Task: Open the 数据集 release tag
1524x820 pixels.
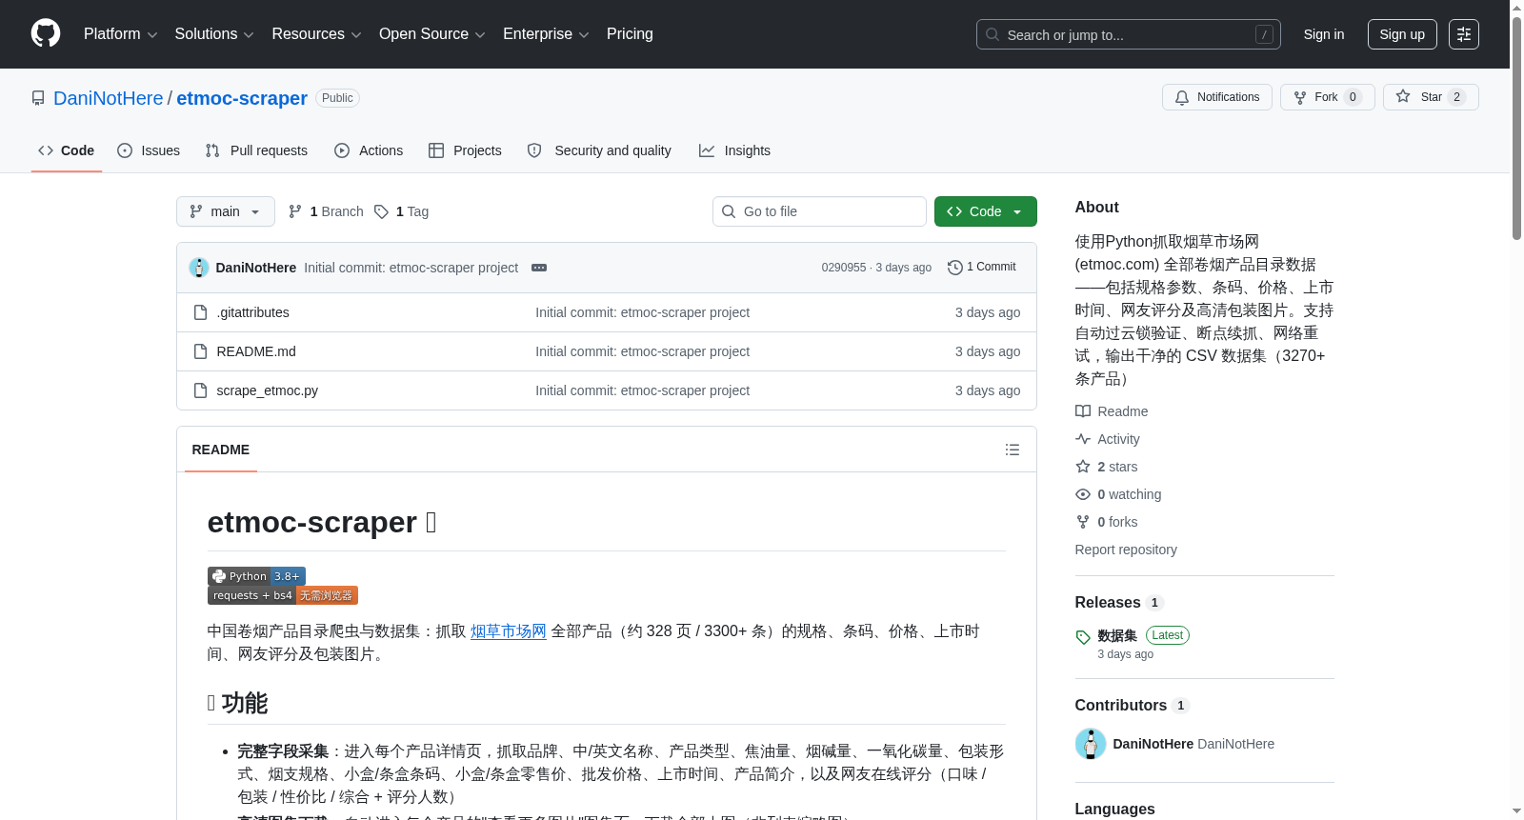Action: (x=1117, y=635)
